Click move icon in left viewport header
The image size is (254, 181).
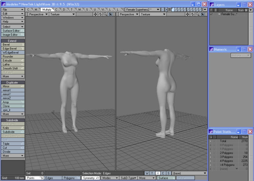pos(96,14)
